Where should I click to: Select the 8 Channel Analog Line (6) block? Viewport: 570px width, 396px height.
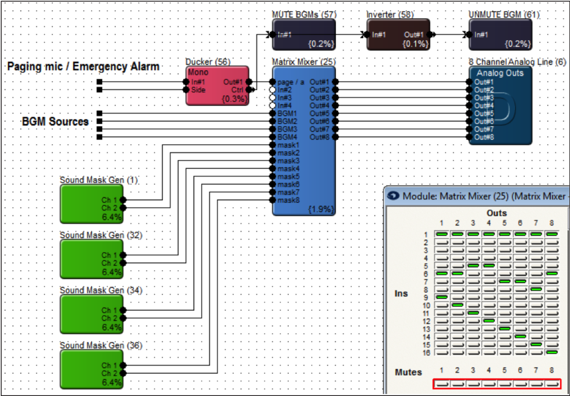pyautogui.click(x=500, y=106)
